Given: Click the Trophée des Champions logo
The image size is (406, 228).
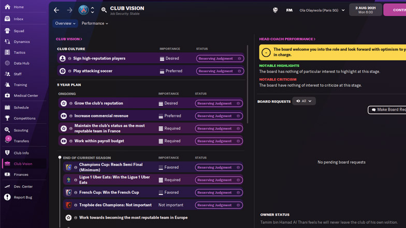Looking at the screenshot, I should [68, 205].
